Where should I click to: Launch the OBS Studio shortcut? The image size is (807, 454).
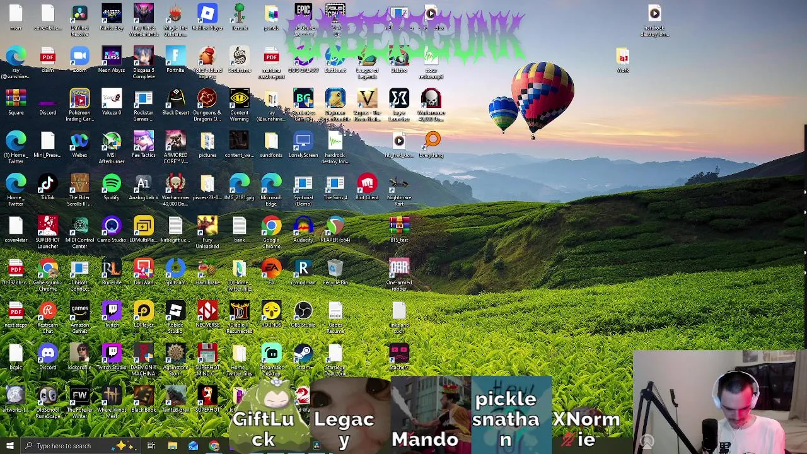pyautogui.click(x=303, y=315)
